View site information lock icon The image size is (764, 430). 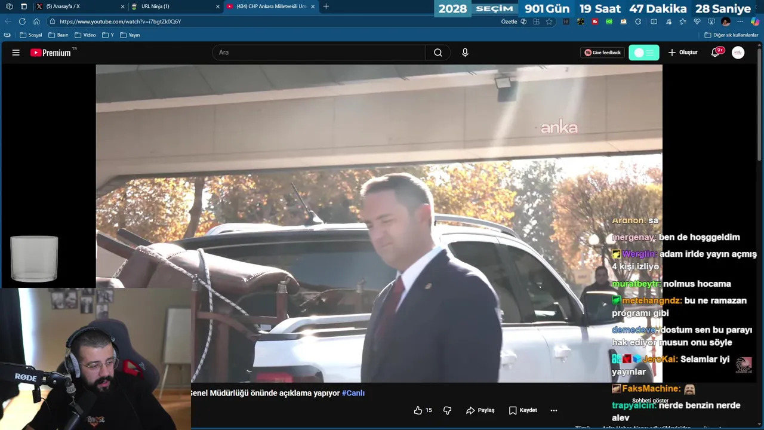point(53,21)
